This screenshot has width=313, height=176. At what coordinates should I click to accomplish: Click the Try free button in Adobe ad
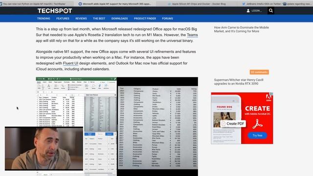pyautogui.click(x=257, y=135)
